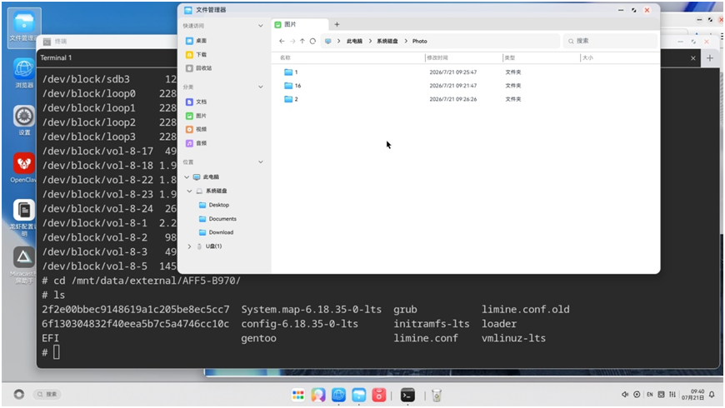This screenshot has width=725, height=408.
Task: Sort by 类型 column header
Action: pos(510,57)
